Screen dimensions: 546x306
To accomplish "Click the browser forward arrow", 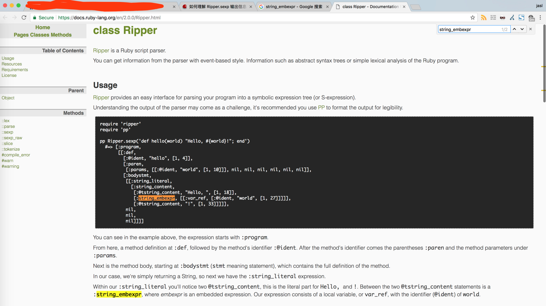I will pyautogui.click(x=15, y=18).
